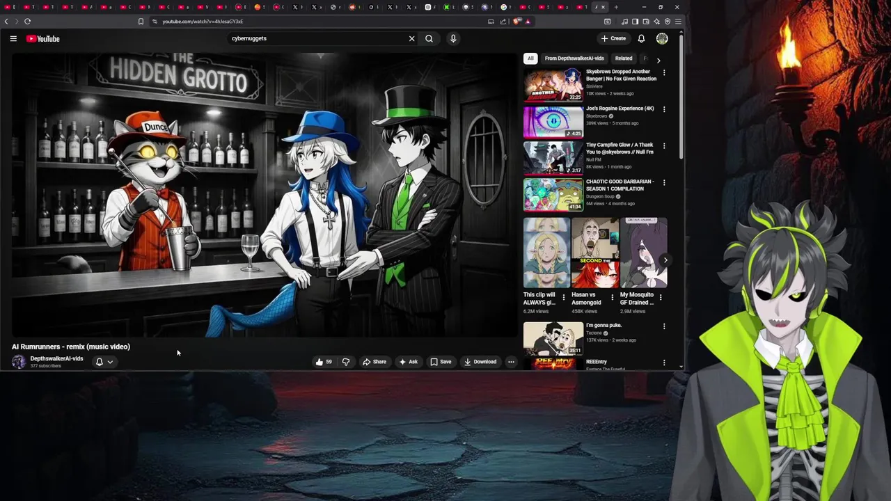
Task: Bookmark this page in address bar
Action: (141, 22)
